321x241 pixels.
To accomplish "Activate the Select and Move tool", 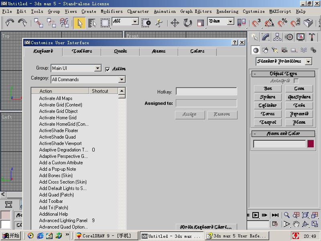I will coord(175,23).
